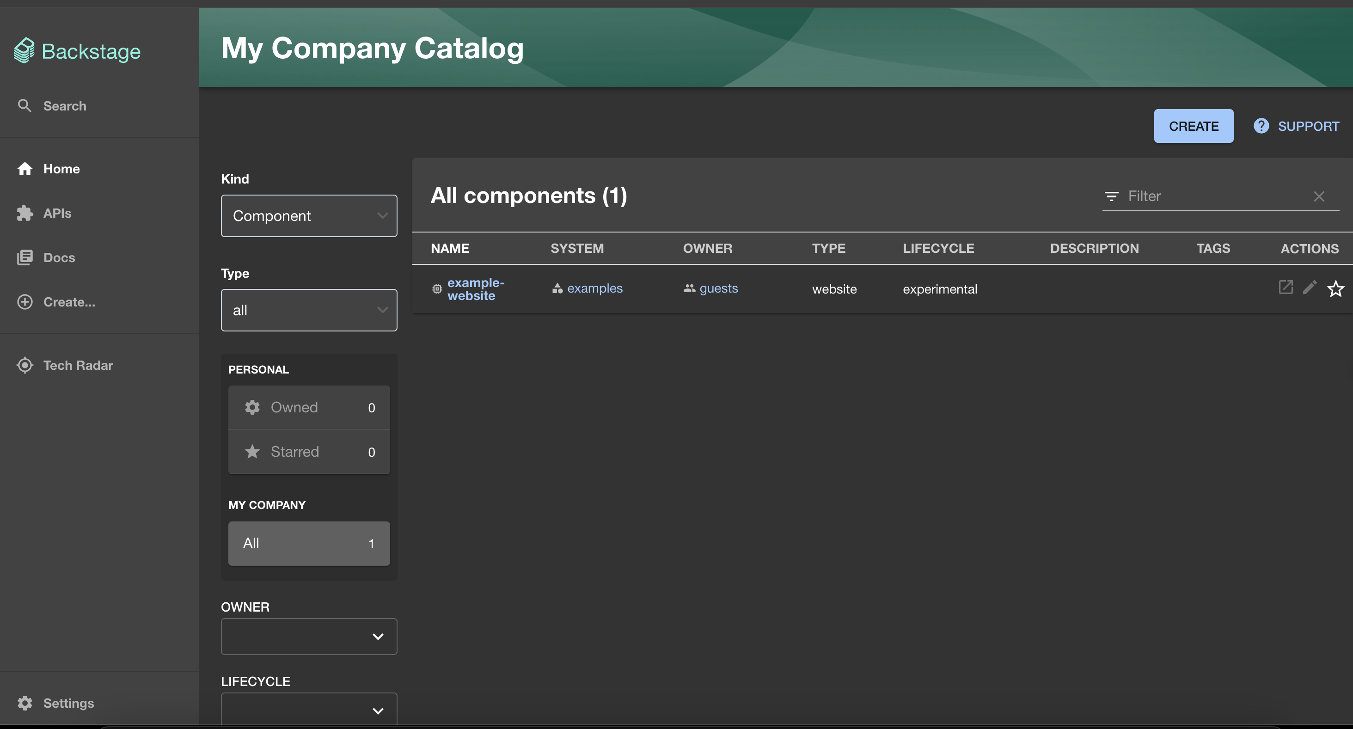
Task: Click the Edit pencil icon for example-website
Action: [x=1310, y=287]
